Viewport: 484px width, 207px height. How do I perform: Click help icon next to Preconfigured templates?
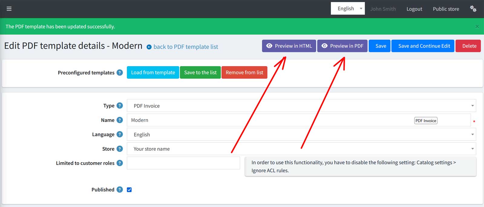(x=120, y=73)
